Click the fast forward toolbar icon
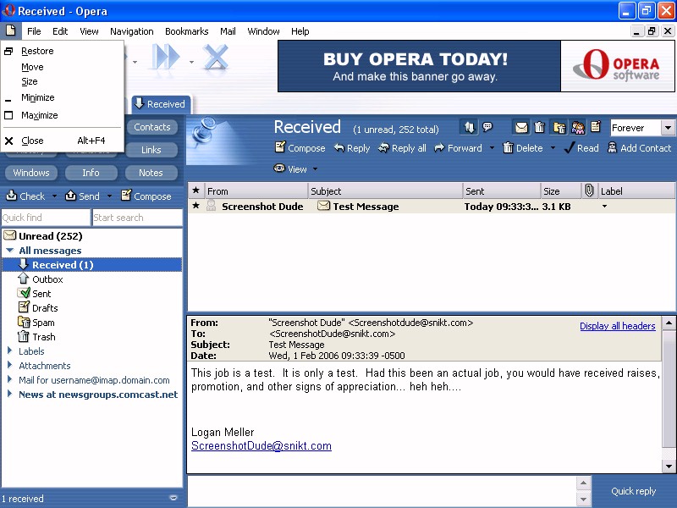The width and height of the screenshot is (677, 508). click(x=167, y=57)
